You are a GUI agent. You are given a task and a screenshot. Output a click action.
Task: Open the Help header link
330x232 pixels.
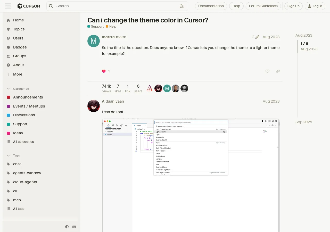click(236, 6)
